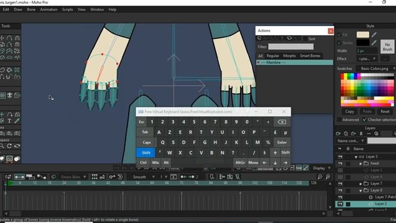This screenshot has width=396, height=223.
Task: Collapse the Layer 3 group
Action: [x=356, y=157]
